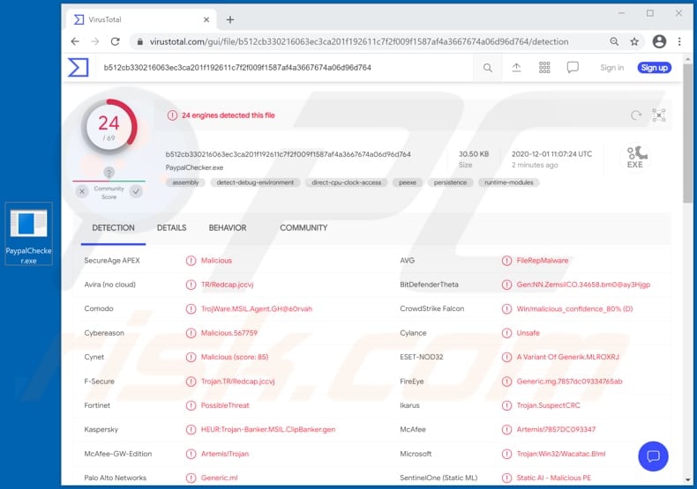This screenshot has height=489, width=697.
Task: Click the peexe tag
Action: click(x=408, y=182)
